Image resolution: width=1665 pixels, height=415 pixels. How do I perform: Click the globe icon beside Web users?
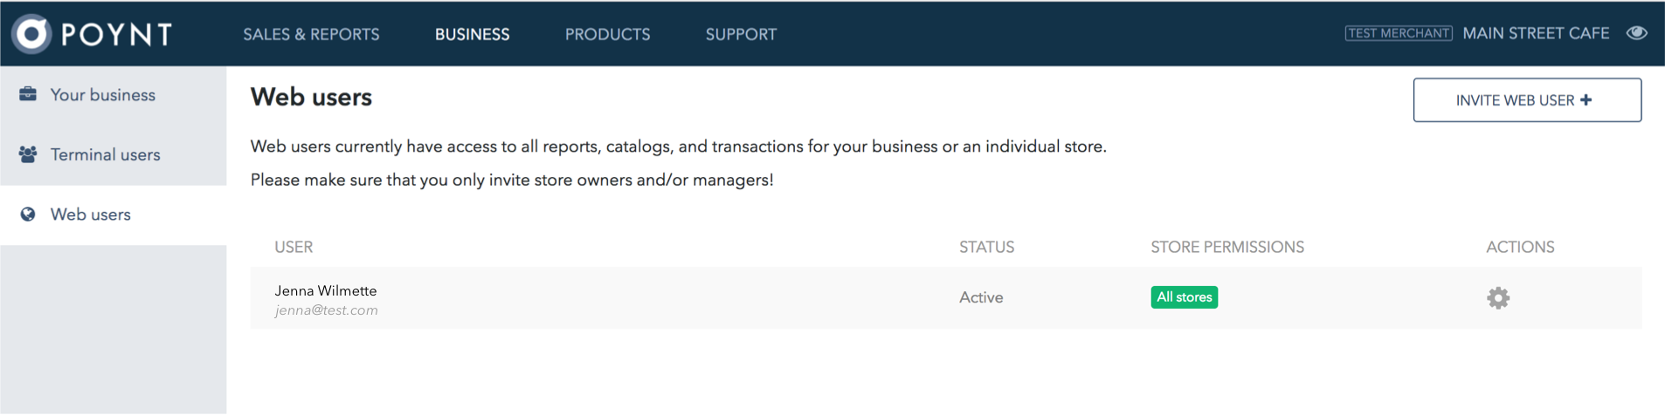(28, 214)
